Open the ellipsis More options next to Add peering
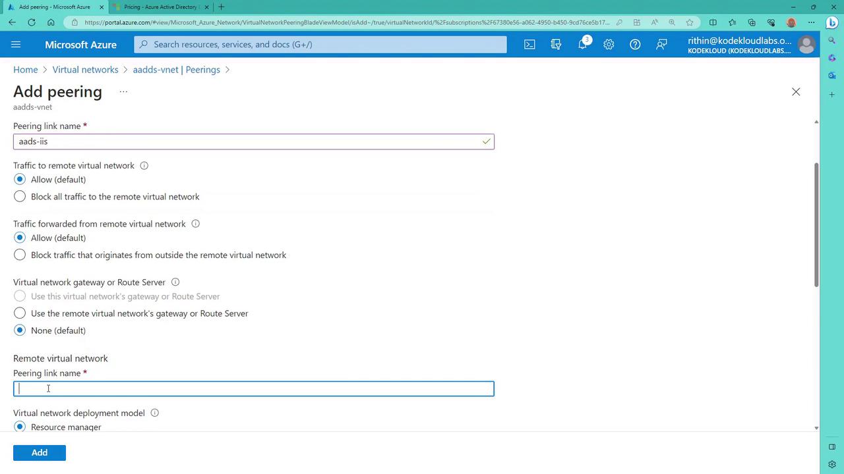This screenshot has width=844, height=474. pyautogui.click(x=123, y=92)
